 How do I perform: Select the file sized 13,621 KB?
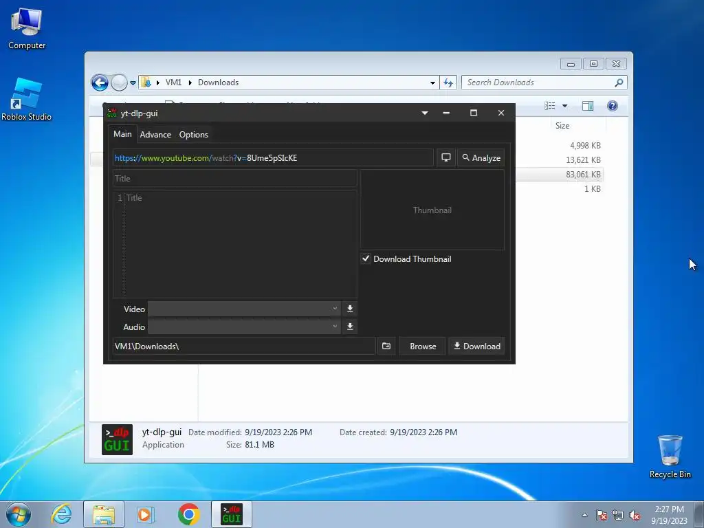click(x=583, y=159)
